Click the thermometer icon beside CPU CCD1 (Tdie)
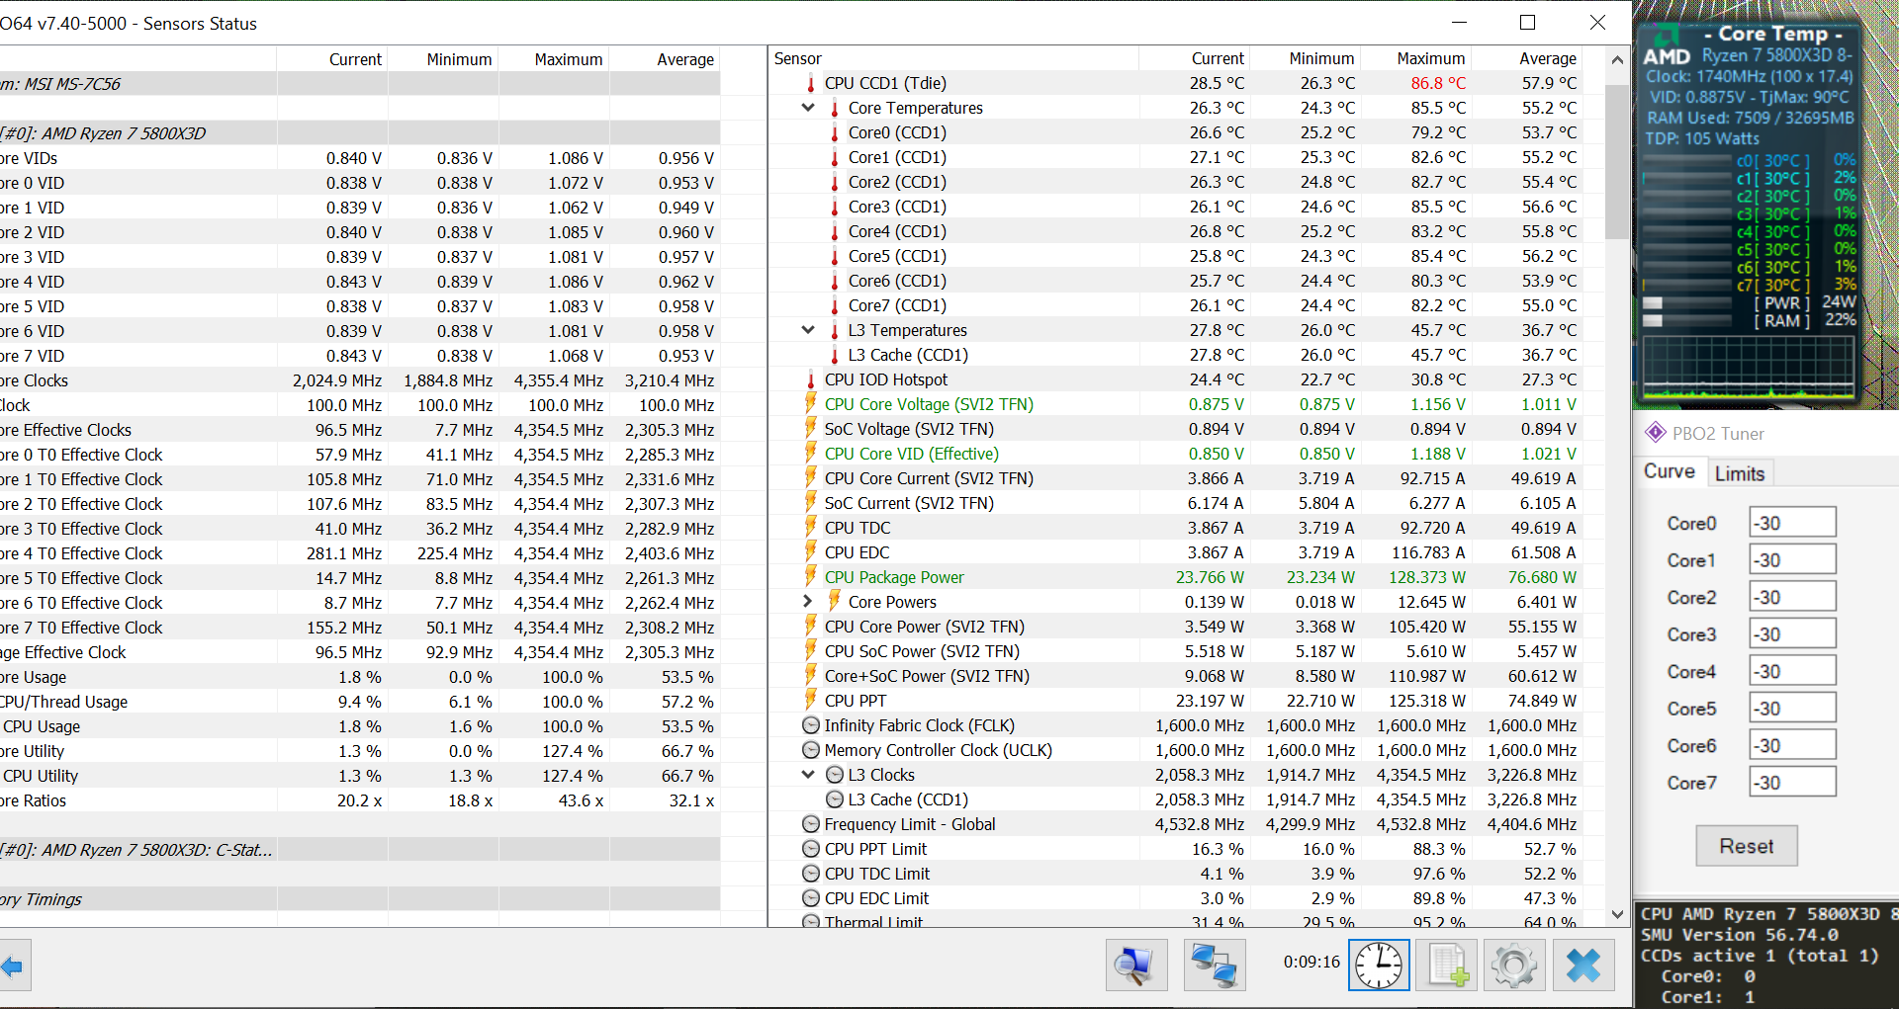Viewport: 1899px width, 1009px height. 811,83
